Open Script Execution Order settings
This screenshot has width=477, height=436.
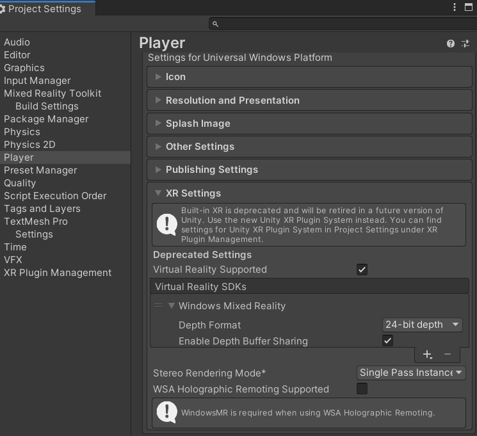(55, 196)
